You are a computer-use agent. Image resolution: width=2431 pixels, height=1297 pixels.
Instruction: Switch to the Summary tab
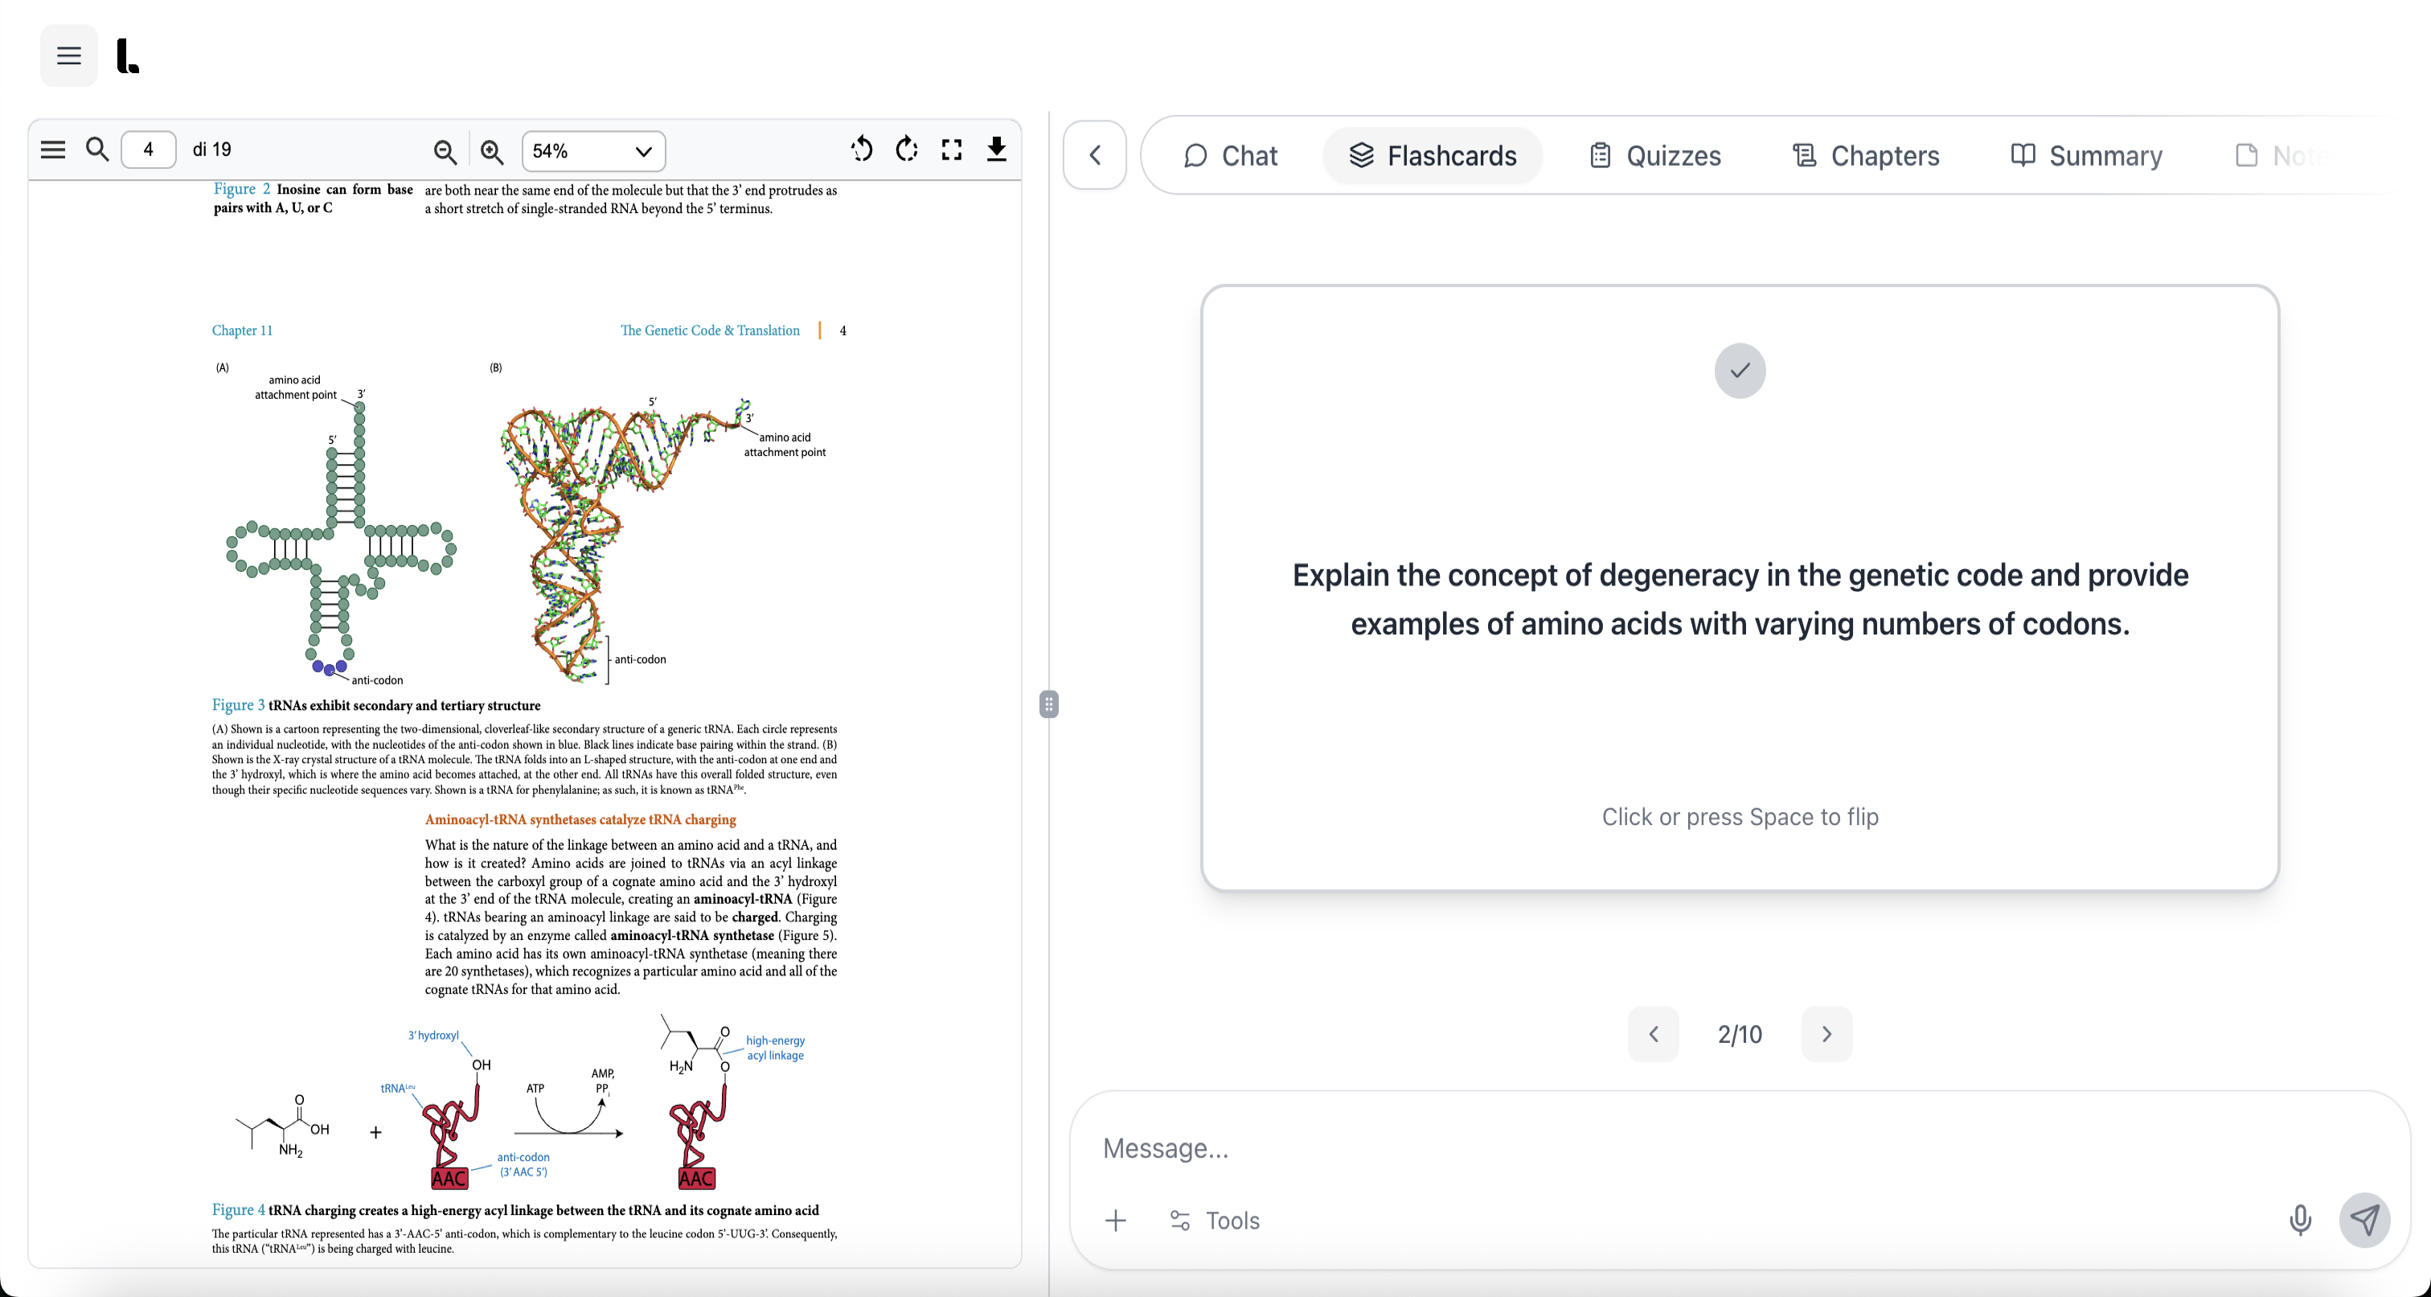click(2087, 156)
